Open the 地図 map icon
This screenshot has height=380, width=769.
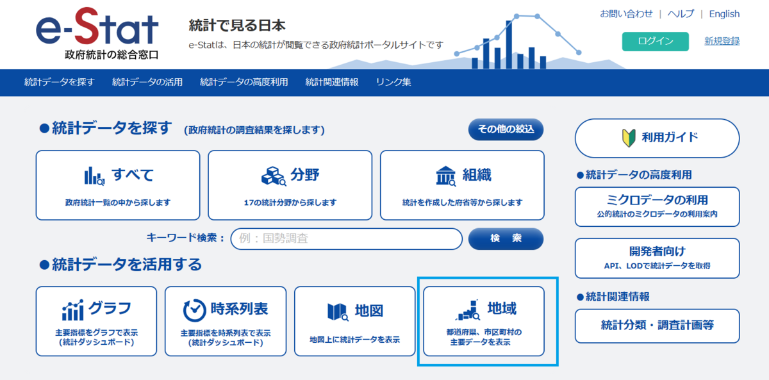click(337, 311)
